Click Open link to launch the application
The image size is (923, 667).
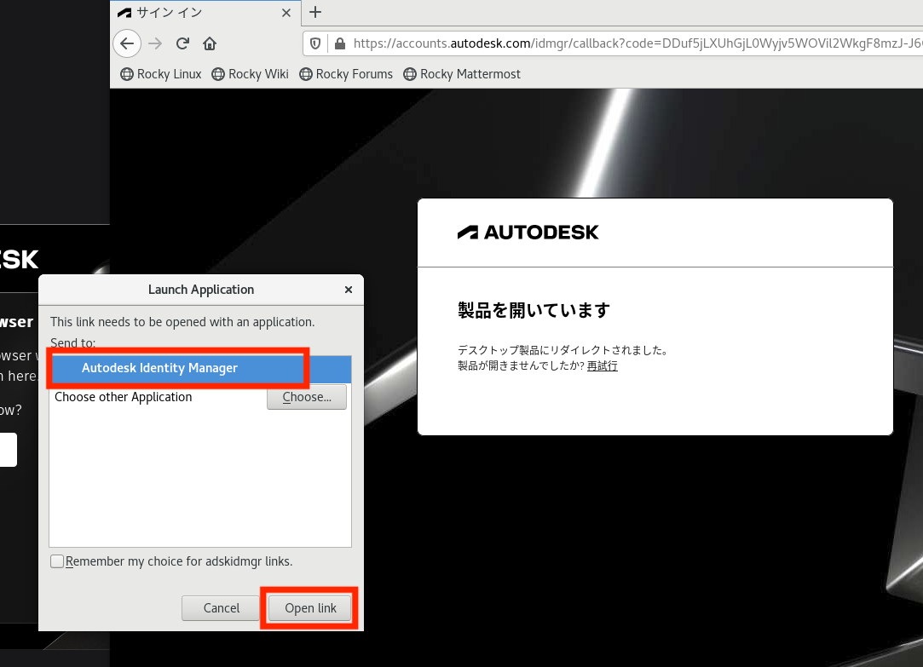tap(309, 607)
